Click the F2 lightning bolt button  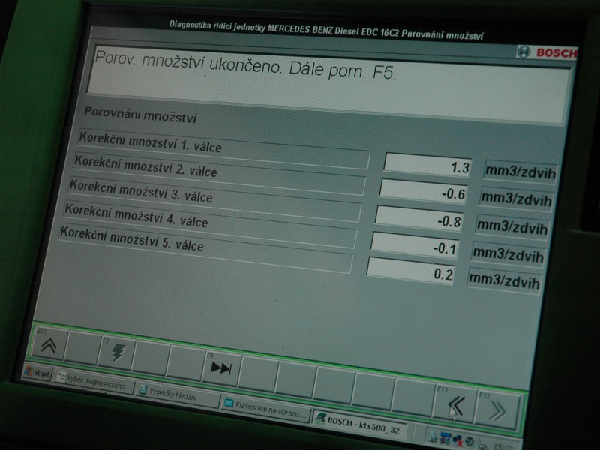pos(117,352)
